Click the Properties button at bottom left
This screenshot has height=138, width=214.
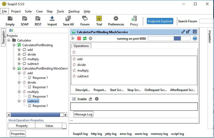18,134
